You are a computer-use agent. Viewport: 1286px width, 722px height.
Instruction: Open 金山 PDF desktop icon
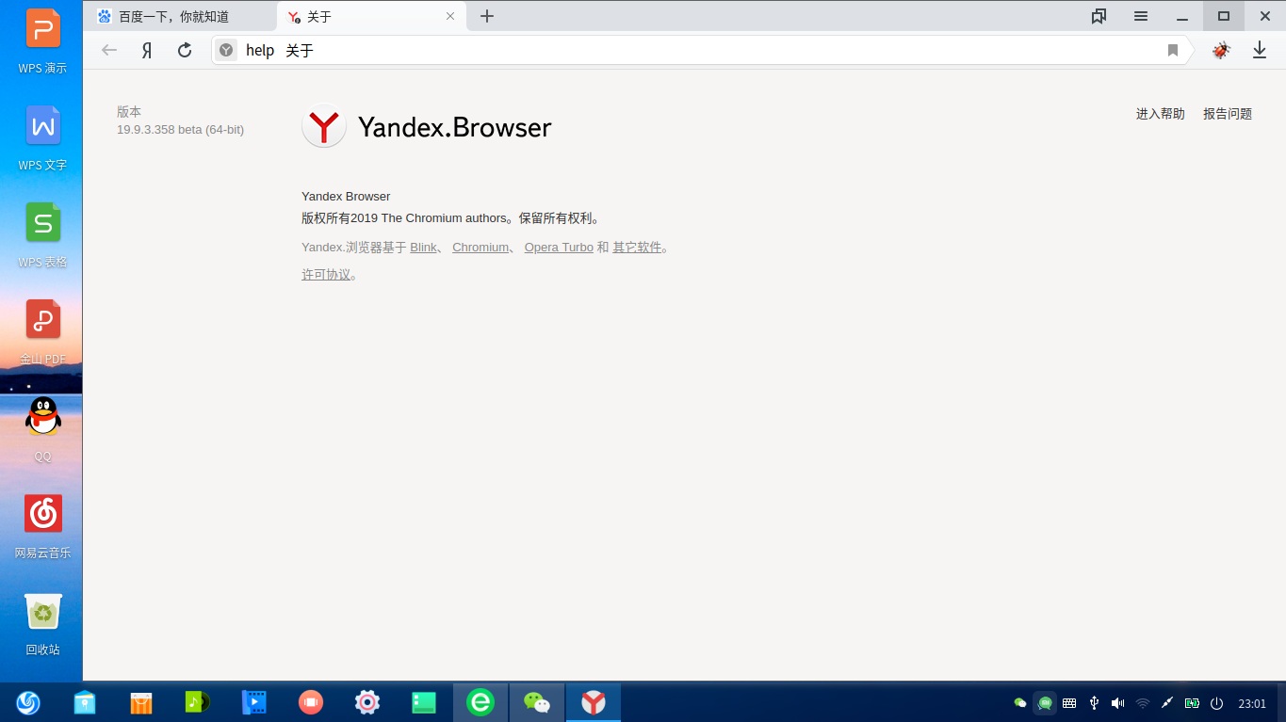(42, 332)
